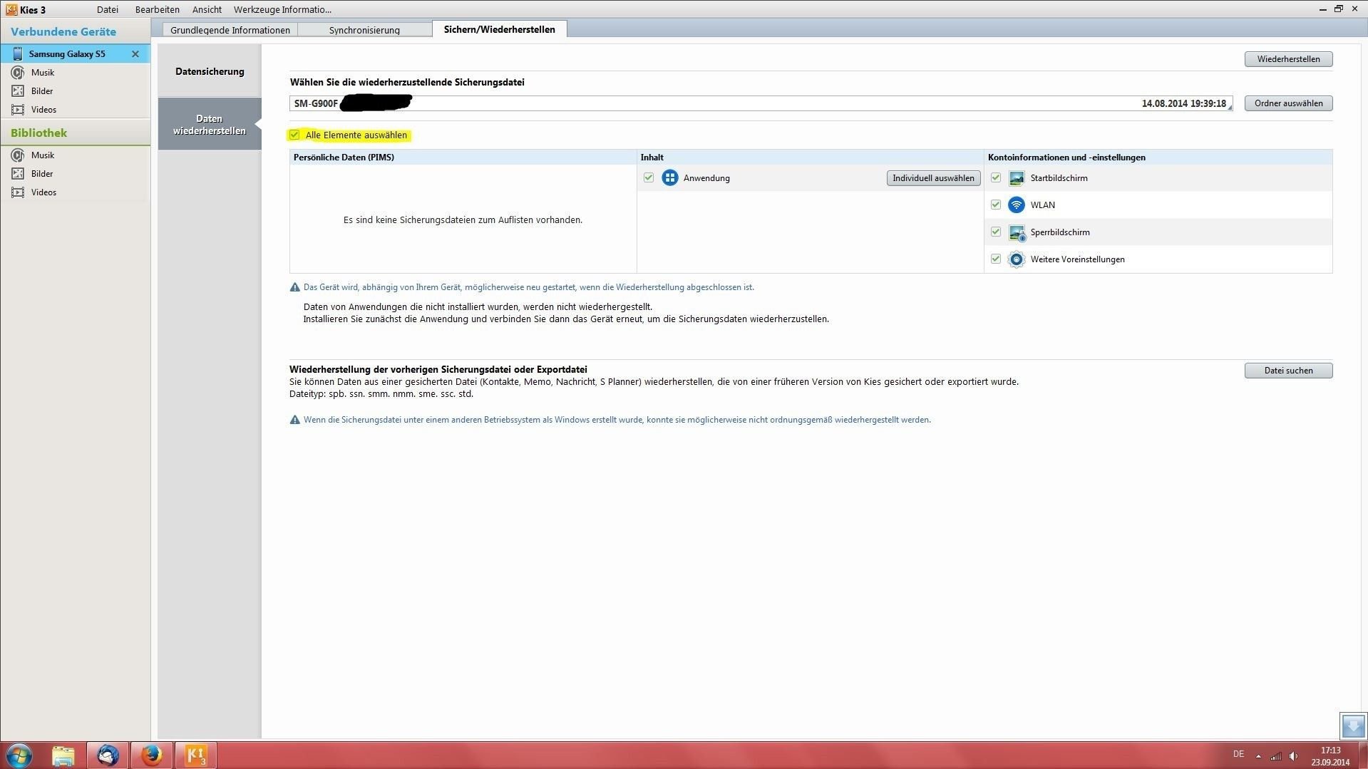Toggle the Startbildschirm checkbox
1368x769 pixels.
click(996, 177)
